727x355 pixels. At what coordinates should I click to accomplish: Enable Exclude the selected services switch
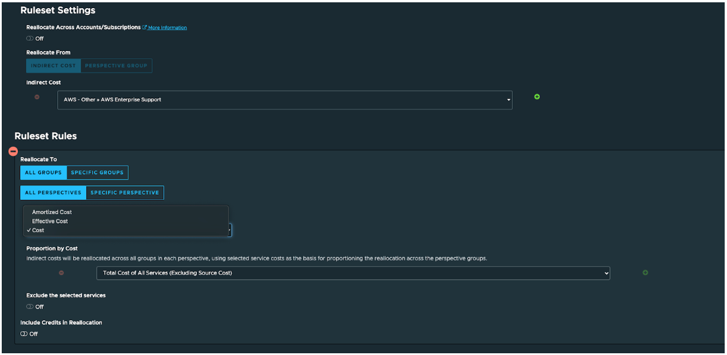pyautogui.click(x=29, y=306)
